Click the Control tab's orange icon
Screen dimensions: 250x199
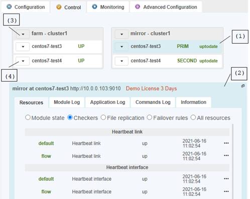59,7
